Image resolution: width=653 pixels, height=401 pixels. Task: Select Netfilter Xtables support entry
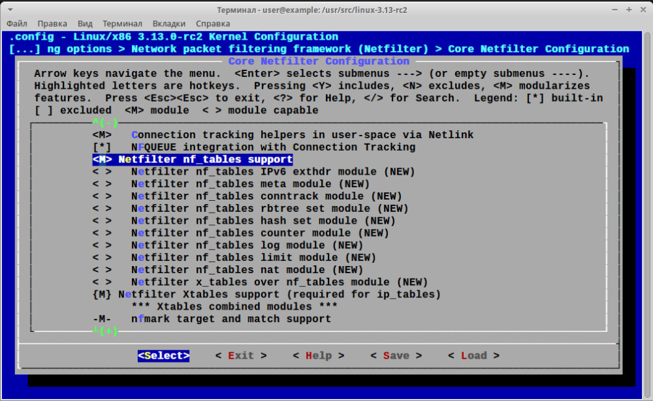(266, 295)
